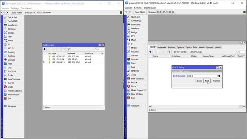Click filter icon in Address List toolbar
The height and width of the screenshot is (139, 247).
tap(69, 49)
